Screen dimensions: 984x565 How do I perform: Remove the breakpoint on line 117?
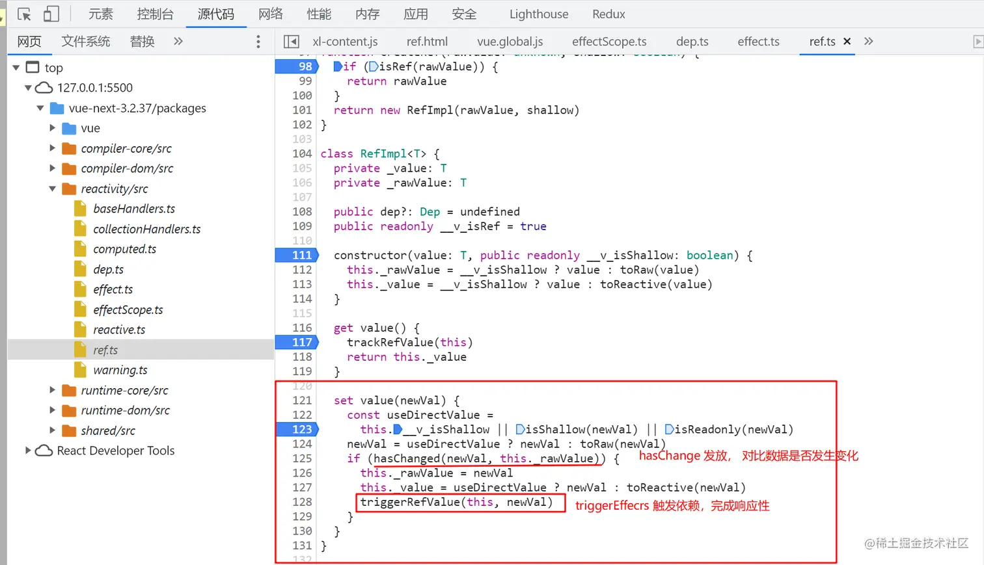tap(297, 342)
